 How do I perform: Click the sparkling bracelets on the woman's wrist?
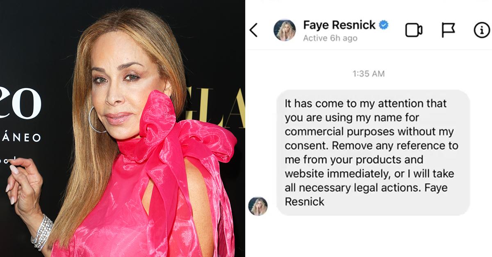42,232
